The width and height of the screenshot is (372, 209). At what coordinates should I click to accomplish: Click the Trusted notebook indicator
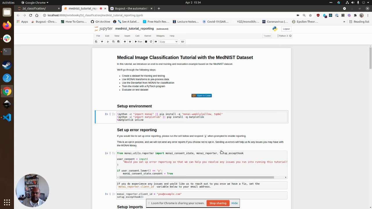pyautogui.click(x=267, y=36)
